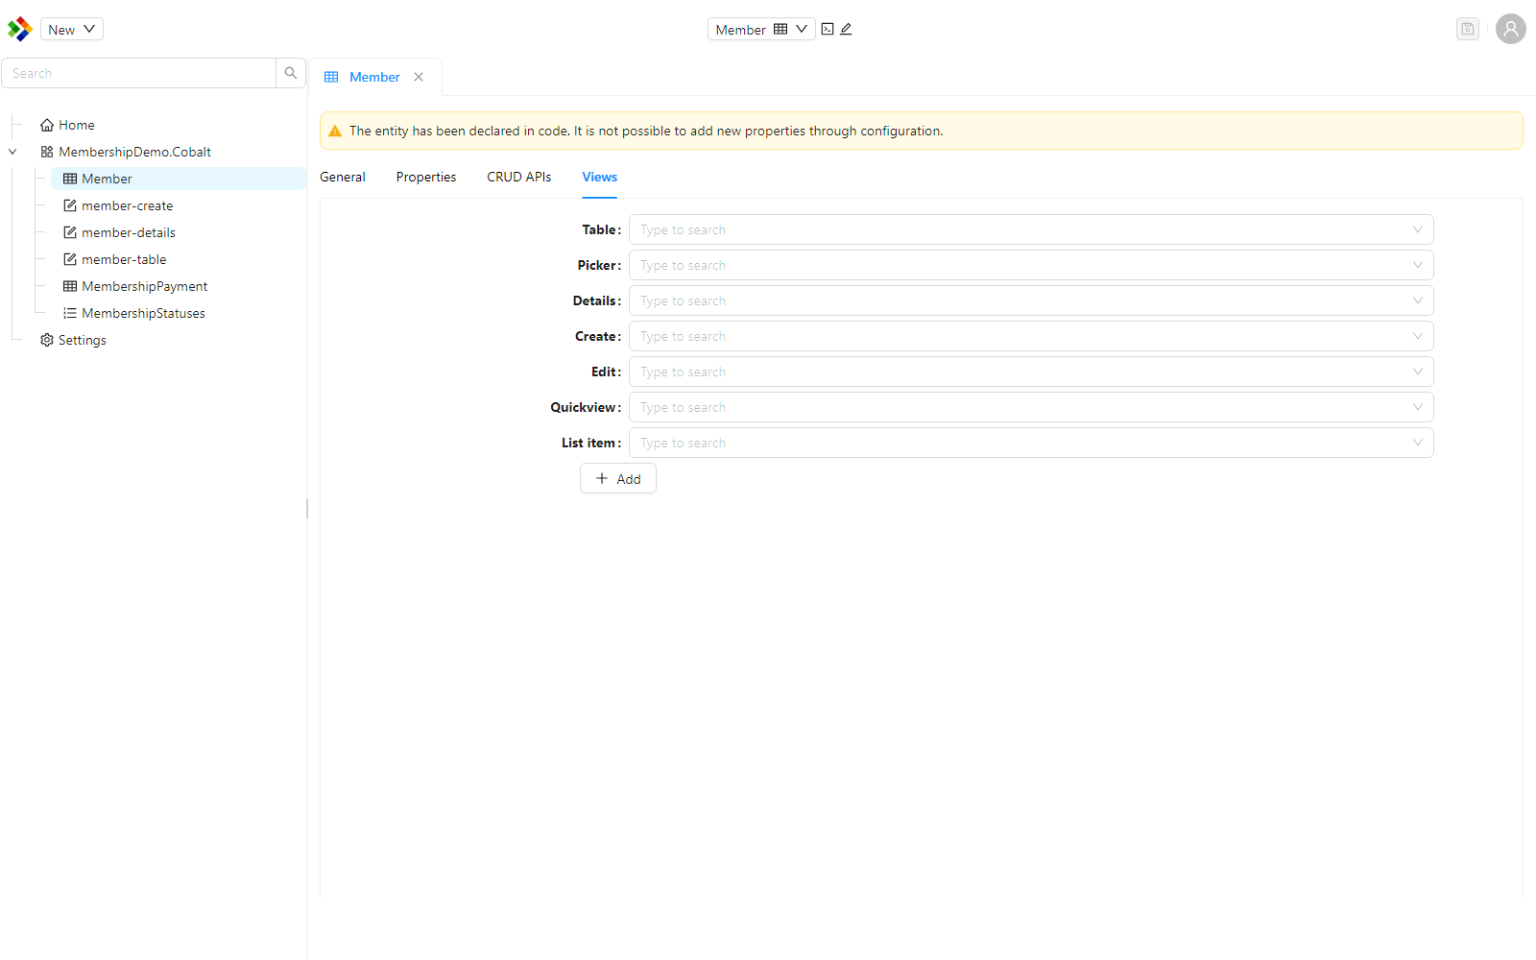The width and height of the screenshot is (1536, 960).
Task: Click the edit-form icon beside member-details
Action: [x=70, y=232]
